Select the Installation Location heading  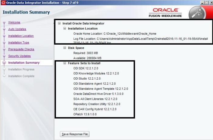[83, 29]
